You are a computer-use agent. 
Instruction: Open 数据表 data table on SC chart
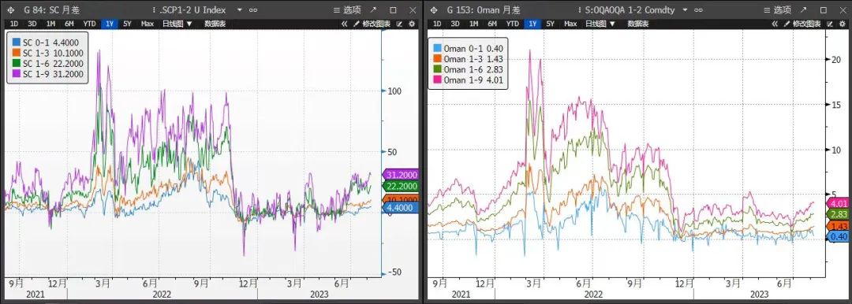[x=215, y=24]
